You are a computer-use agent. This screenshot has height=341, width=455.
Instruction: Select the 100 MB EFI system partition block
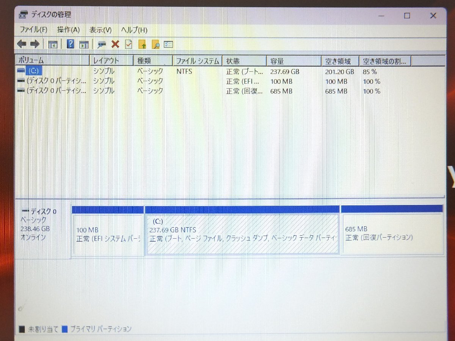(108, 231)
